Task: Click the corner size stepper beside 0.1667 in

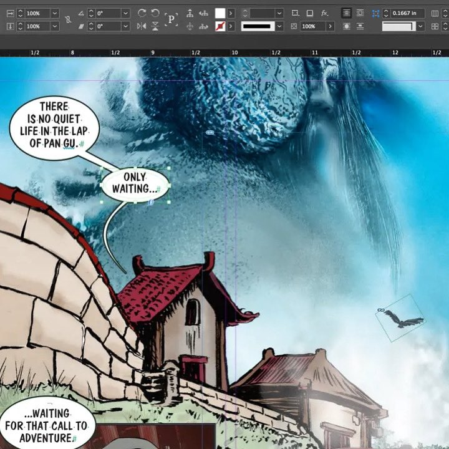Action: (386, 13)
